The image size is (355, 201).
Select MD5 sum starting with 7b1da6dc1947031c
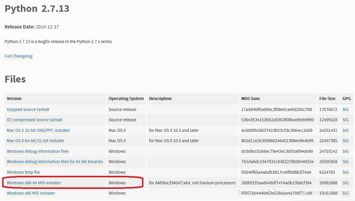(277, 162)
